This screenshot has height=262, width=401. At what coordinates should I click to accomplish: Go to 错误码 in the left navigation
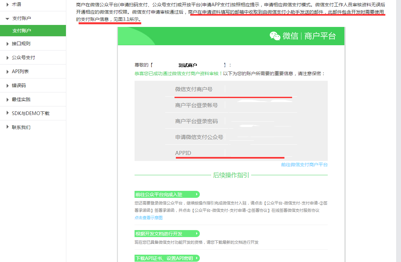point(19,85)
